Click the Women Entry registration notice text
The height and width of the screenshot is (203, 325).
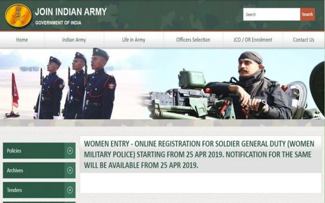[x=199, y=154]
